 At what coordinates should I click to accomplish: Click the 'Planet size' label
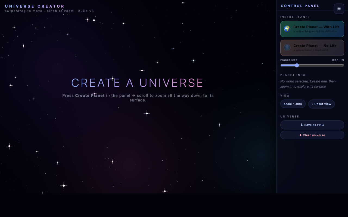pyautogui.click(x=289, y=60)
